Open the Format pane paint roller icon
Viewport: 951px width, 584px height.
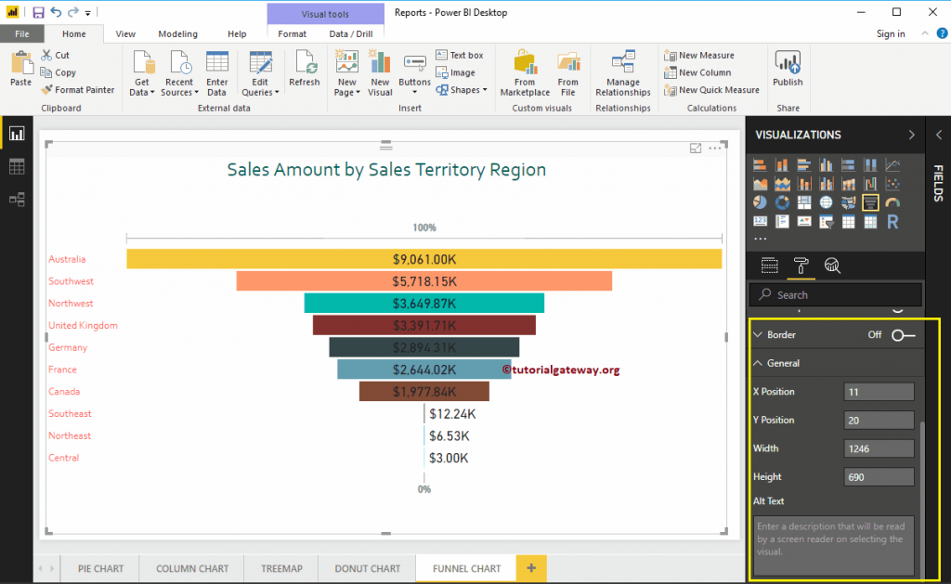click(801, 266)
